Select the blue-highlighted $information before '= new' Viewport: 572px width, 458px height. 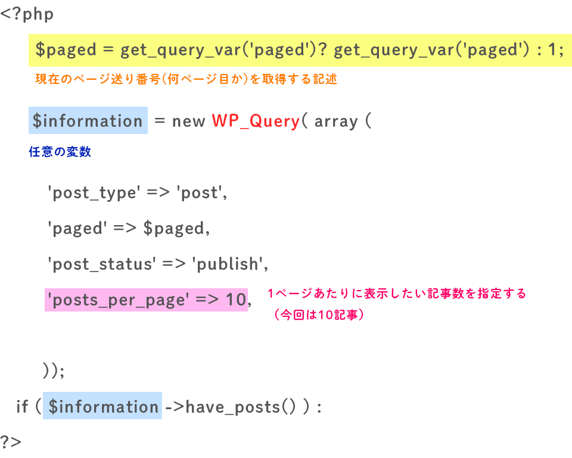pos(88,121)
